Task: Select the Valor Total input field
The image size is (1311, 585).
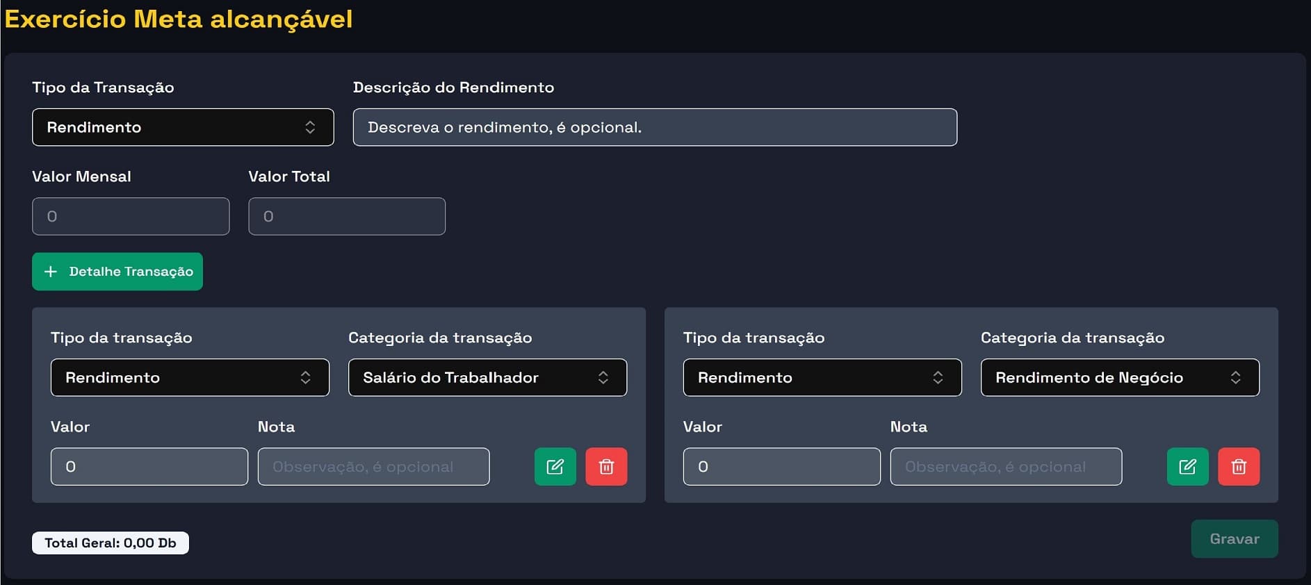Action: 347,216
